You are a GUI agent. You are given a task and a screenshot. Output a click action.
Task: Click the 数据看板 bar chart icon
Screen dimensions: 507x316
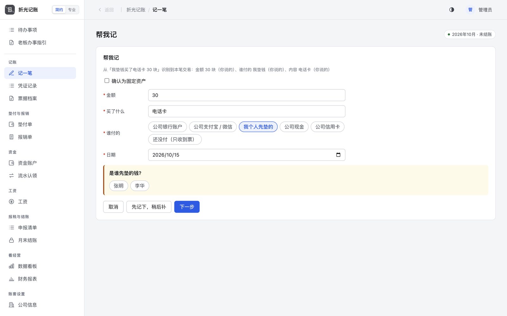click(11, 266)
